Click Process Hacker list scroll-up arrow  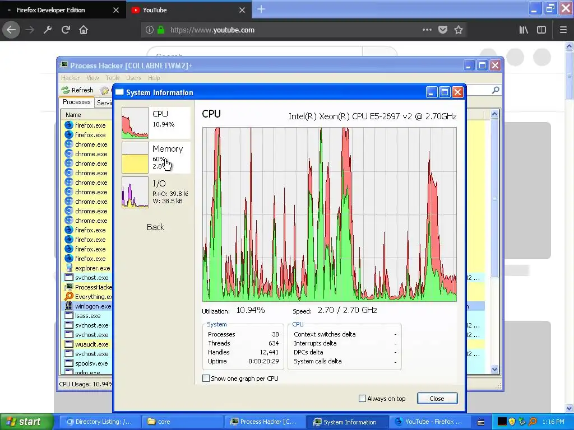click(x=494, y=114)
